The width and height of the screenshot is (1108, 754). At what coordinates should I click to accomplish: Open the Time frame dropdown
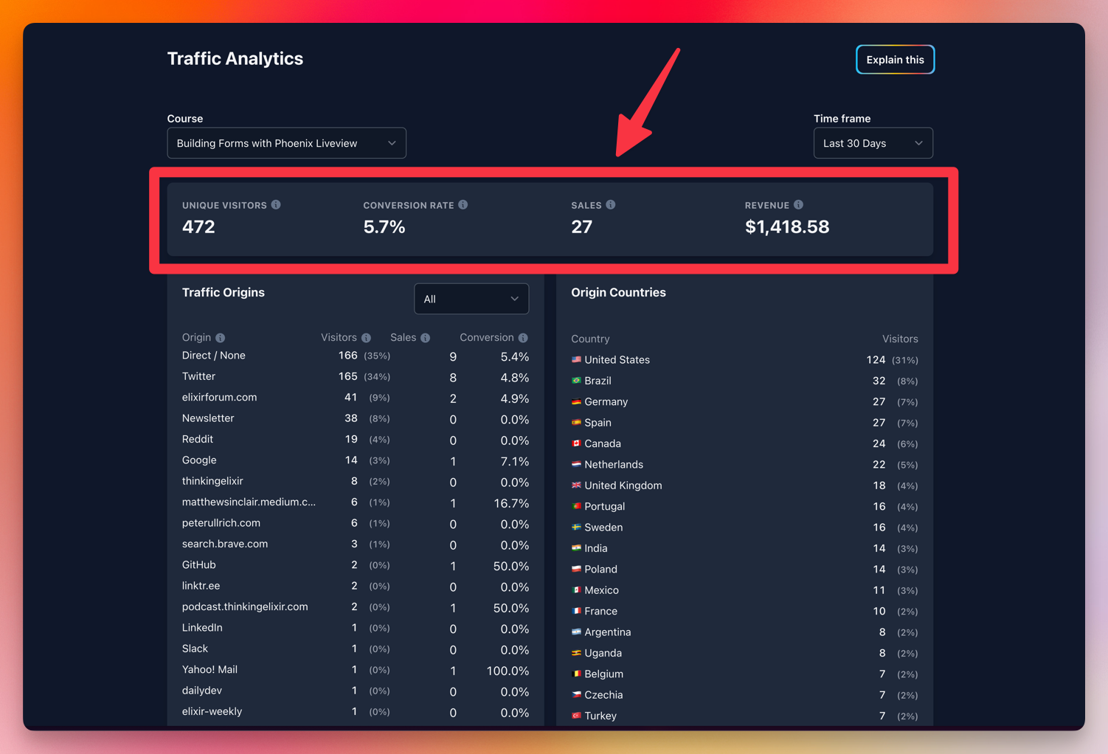873,143
